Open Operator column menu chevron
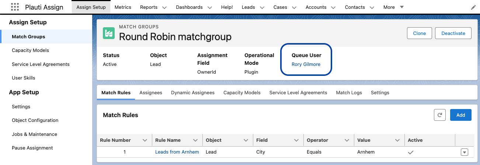480x165 pixels. click(347, 140)
